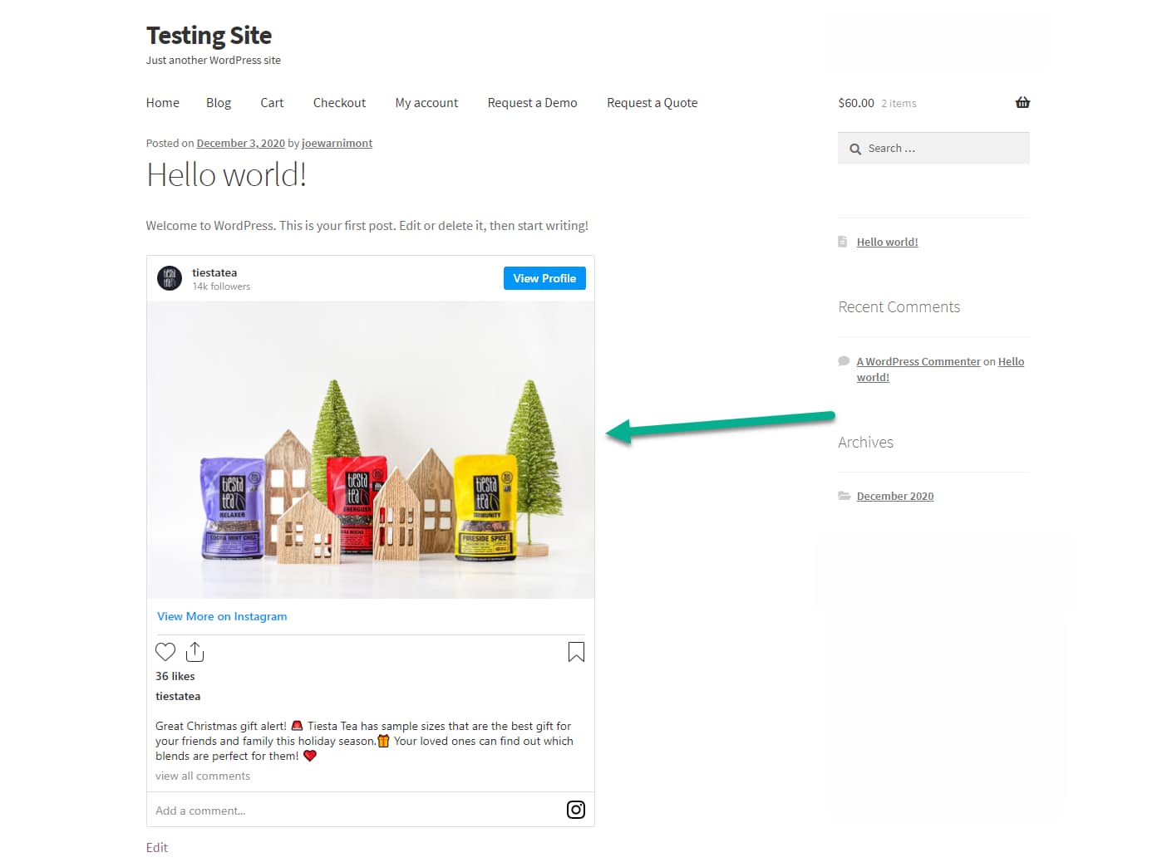1172x867 pixels.
Task: Navigate to Request a Quote
Action: tap(652, 102)
